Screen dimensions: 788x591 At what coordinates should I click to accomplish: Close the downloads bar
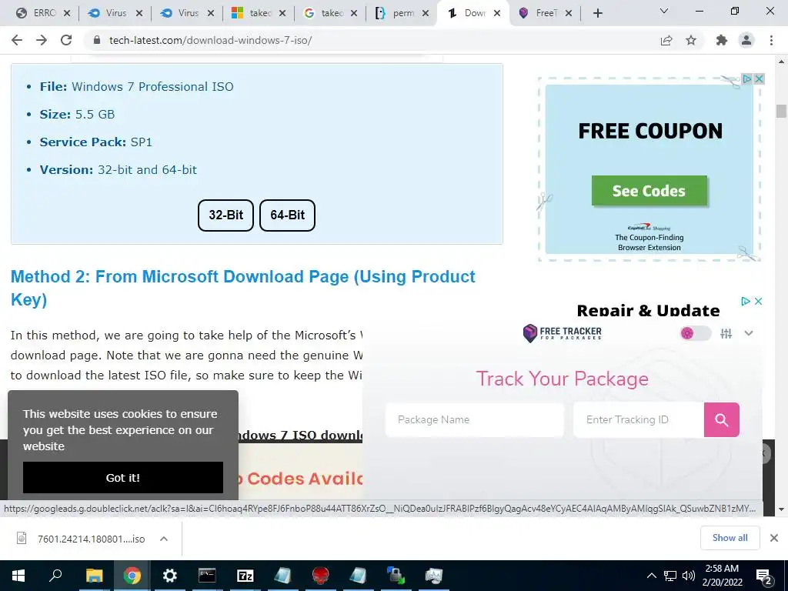pos(774,538)
